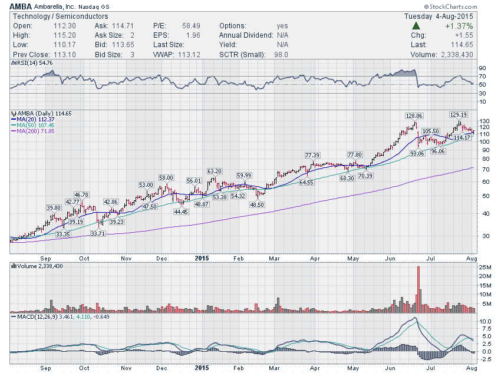
Task: Click the MACD histogram value -0.649
Action: click(x=101, y=317)
